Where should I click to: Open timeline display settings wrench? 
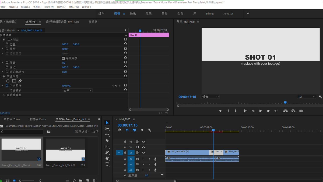(x=150, y=130)
